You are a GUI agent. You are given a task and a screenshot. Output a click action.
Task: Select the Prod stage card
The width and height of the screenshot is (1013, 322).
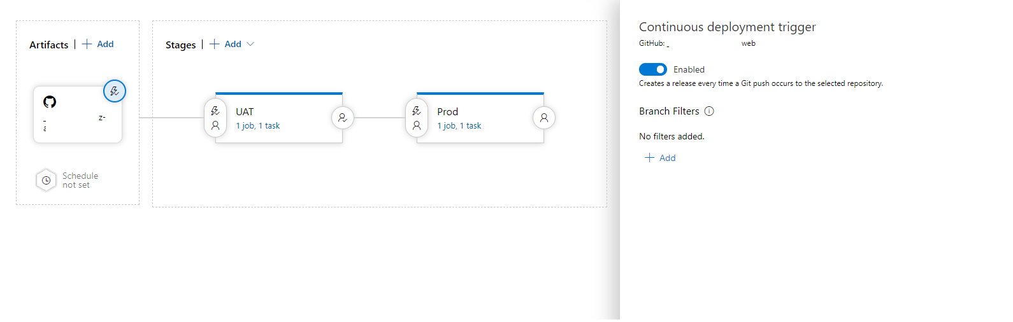coord(480,118)
